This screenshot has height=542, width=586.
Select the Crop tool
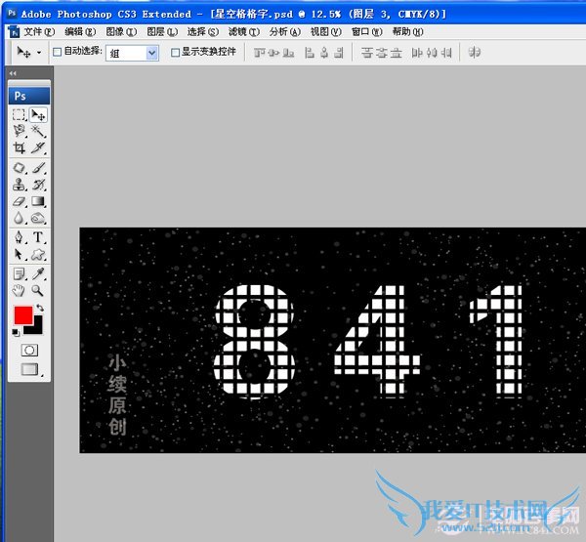point(19,147)
